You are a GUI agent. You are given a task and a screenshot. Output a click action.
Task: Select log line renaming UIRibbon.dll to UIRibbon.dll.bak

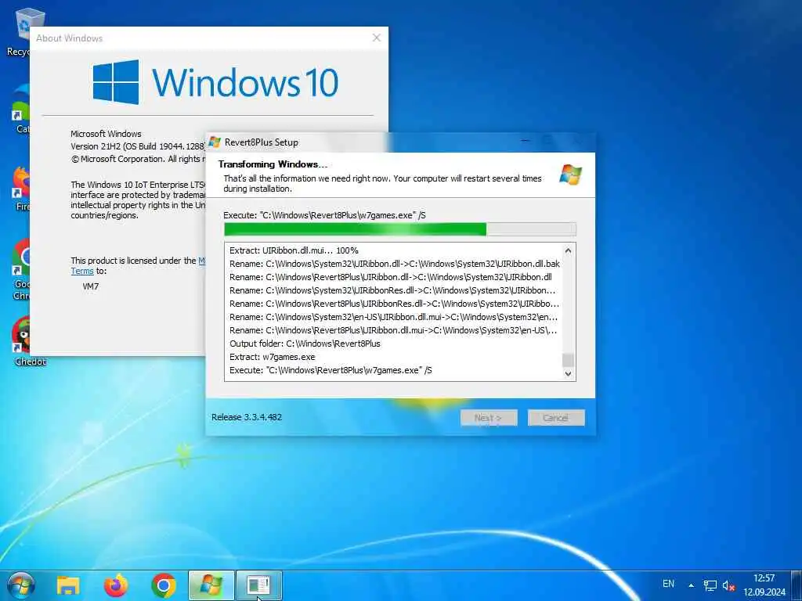(x=395, y=264)
